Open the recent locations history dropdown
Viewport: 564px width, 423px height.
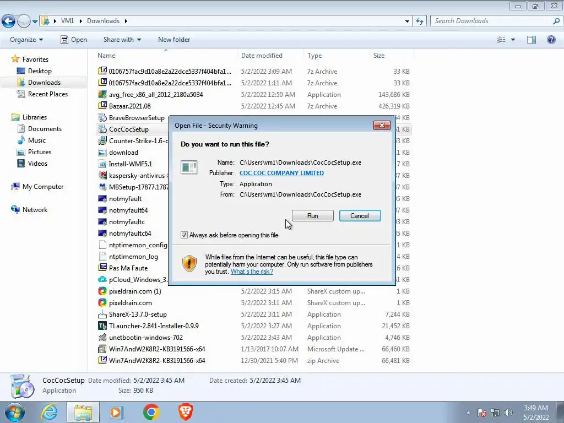tap(35, 21)
